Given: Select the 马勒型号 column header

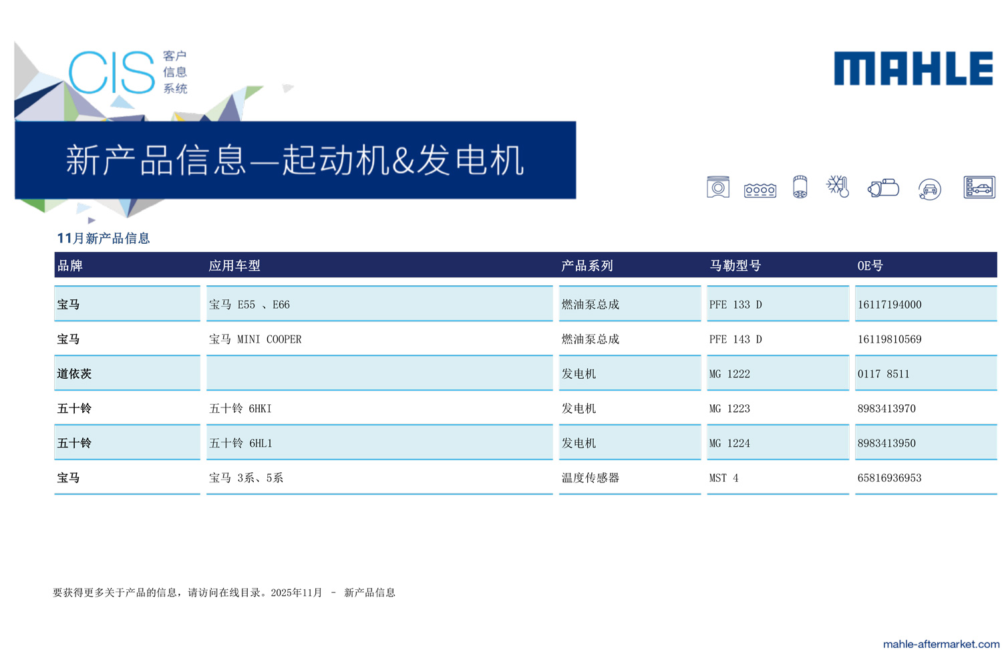Looking at the screenshot, I should pos(735,266).
